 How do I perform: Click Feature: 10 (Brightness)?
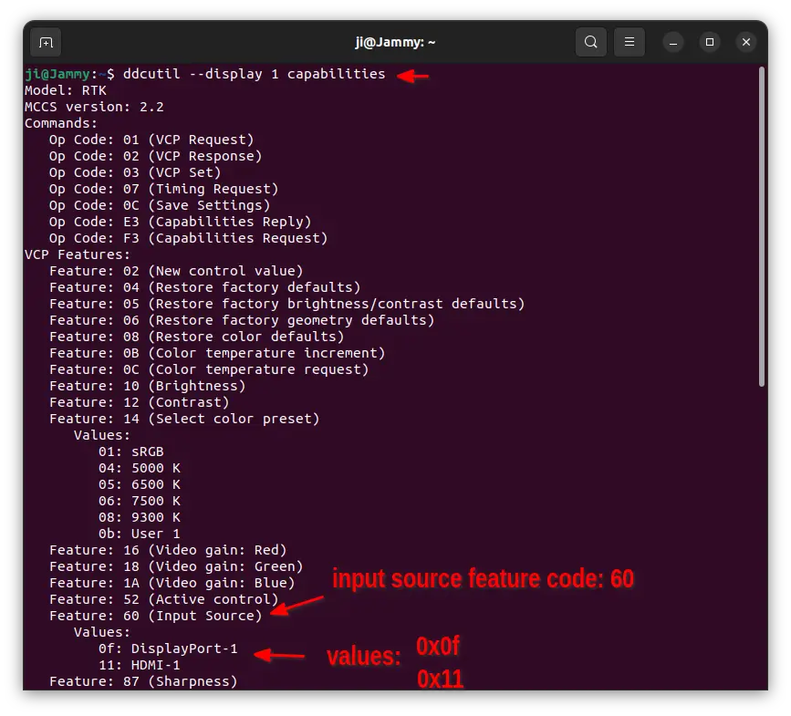147,386
